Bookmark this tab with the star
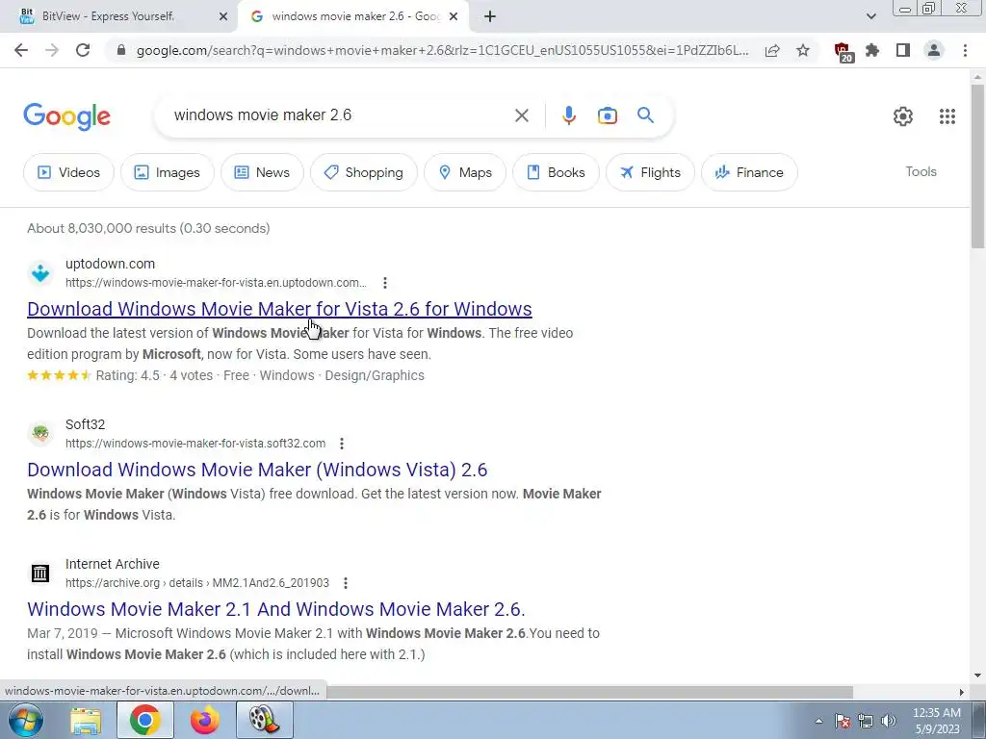This screenshot has height=739, width=986. [803, 50]
